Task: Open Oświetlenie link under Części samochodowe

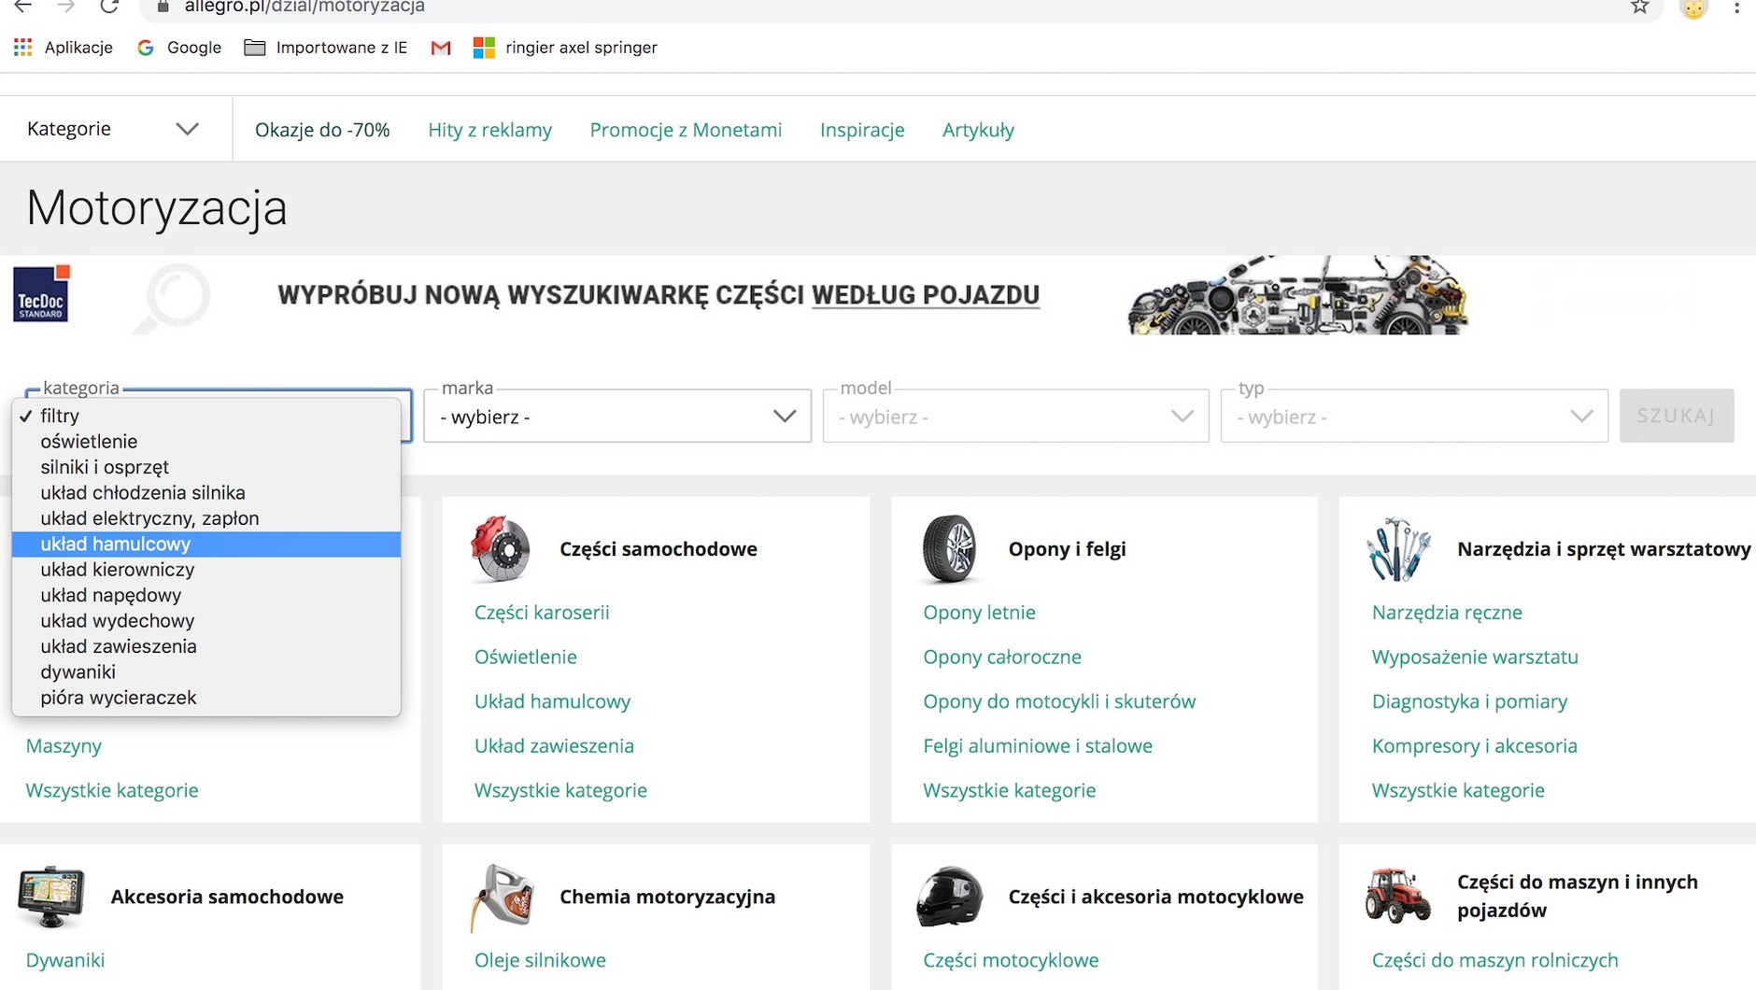Action: click(x=525, y=658)
